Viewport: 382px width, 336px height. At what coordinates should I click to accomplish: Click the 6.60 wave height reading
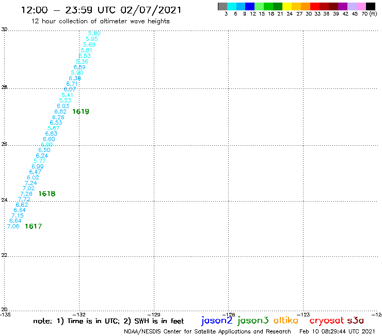[x=49, y=139]
